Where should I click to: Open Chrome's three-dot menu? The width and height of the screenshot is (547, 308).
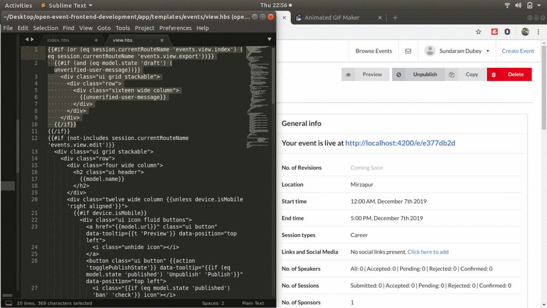(539, 32)
